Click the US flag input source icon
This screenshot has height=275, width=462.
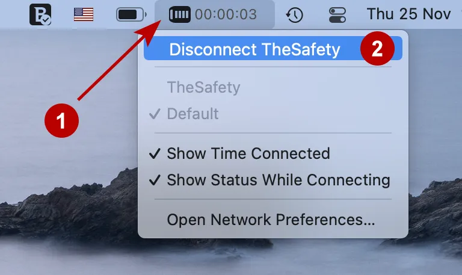click(x=84, y=14)
